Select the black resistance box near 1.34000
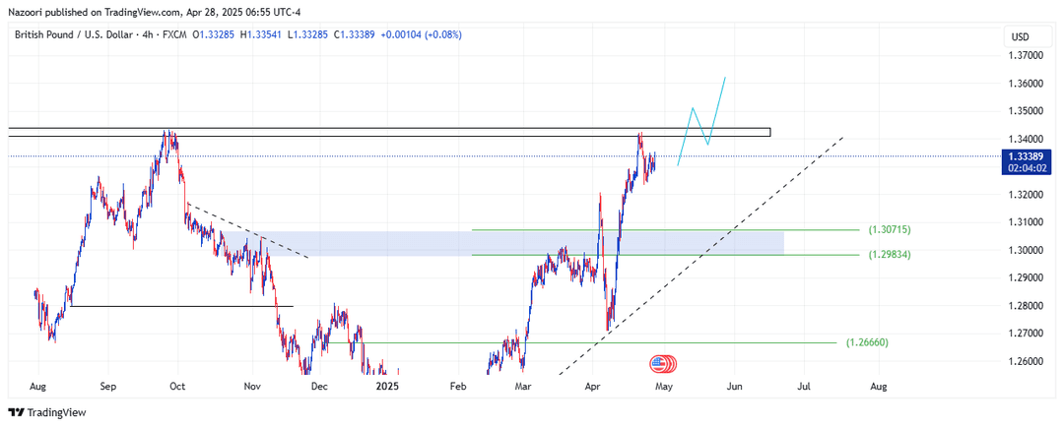The image size is (1064, 427). [x=389, y=132]
